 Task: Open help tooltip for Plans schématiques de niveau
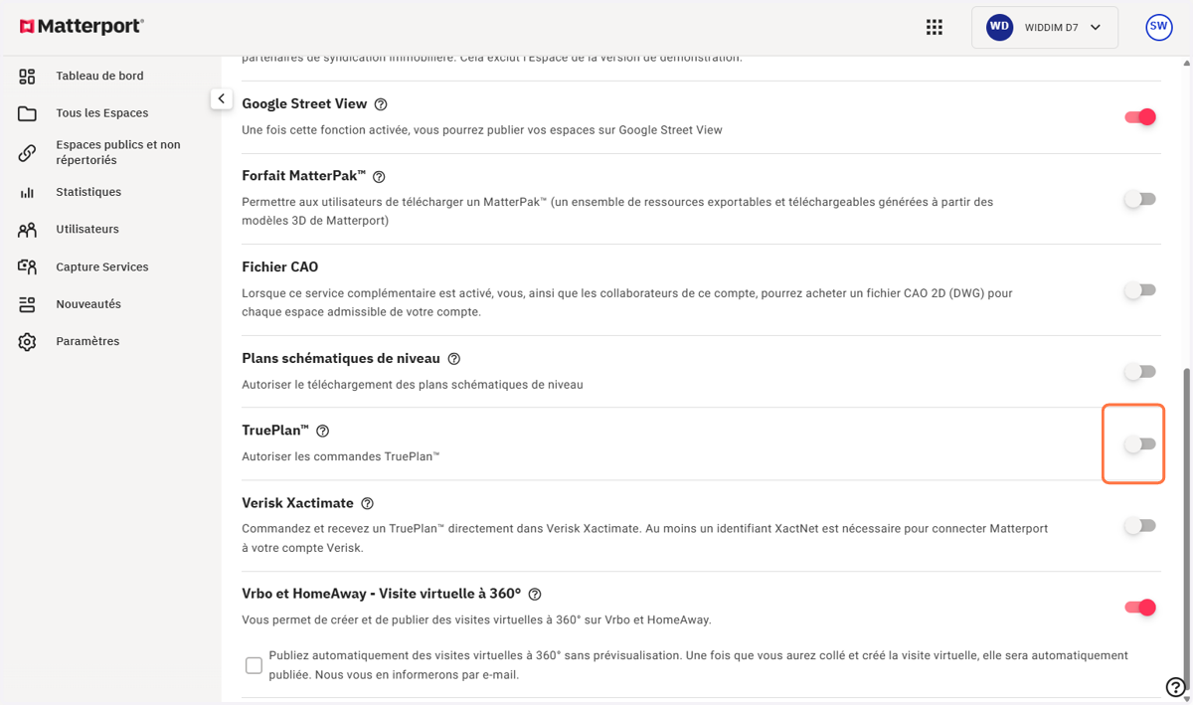454,359
